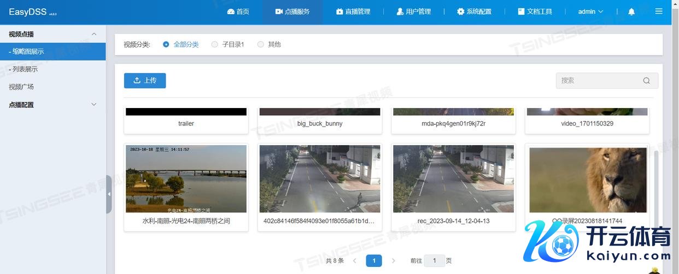679x274 pixels.
Task: Open 首页 dashboard from top navigation
Action: point(238,11)
